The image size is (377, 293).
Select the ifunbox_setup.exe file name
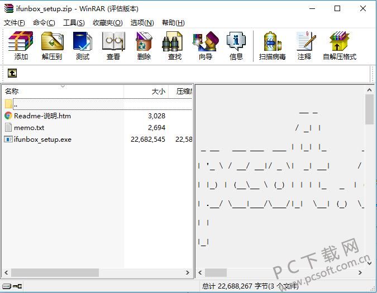42,140
